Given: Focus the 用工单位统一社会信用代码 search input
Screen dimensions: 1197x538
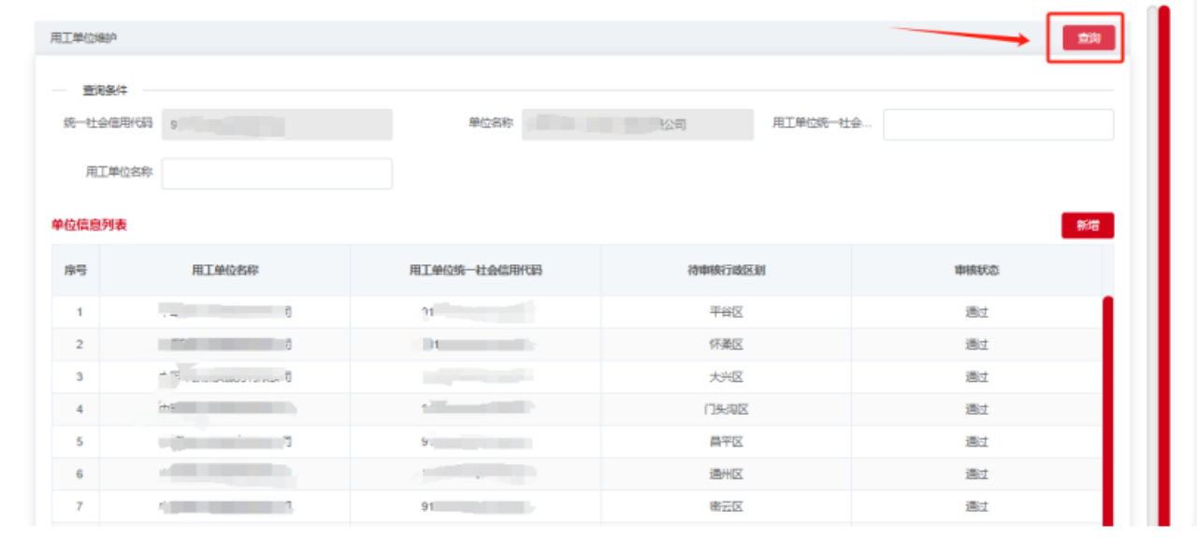Looking at the screenshot, I should coord(998,124).
